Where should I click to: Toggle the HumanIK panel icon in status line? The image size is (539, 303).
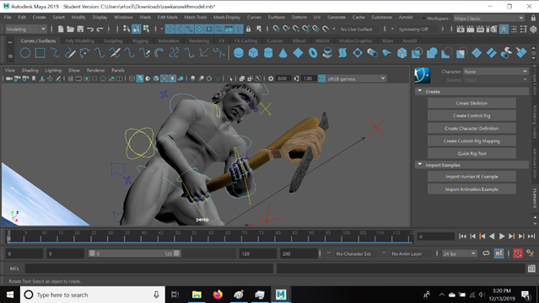pos(504,29)
